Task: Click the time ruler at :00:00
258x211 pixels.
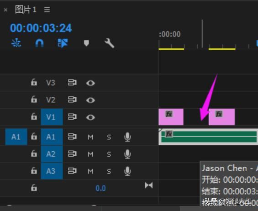Action: pyautogui.click(x=170, y=34)
